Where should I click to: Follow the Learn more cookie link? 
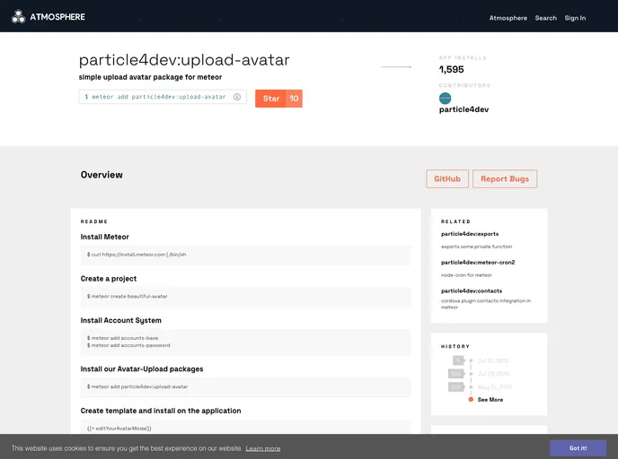pyautogui.click(x=263, y=448)
